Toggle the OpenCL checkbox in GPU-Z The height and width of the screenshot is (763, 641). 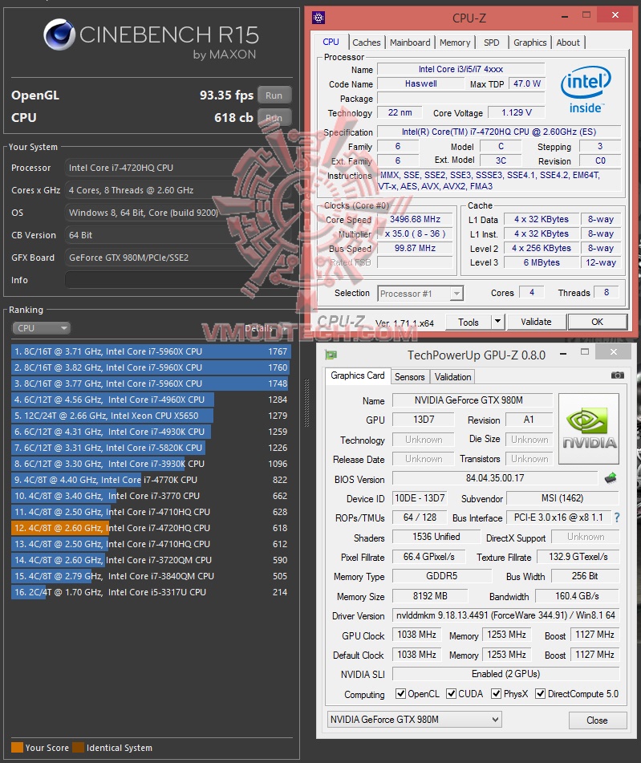click(x=400, y=693)
